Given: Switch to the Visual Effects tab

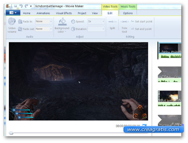Looking at the screenshot, I should 64,13.
